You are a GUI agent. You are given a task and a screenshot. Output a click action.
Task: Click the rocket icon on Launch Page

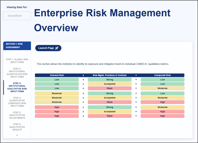coord(57,48)
